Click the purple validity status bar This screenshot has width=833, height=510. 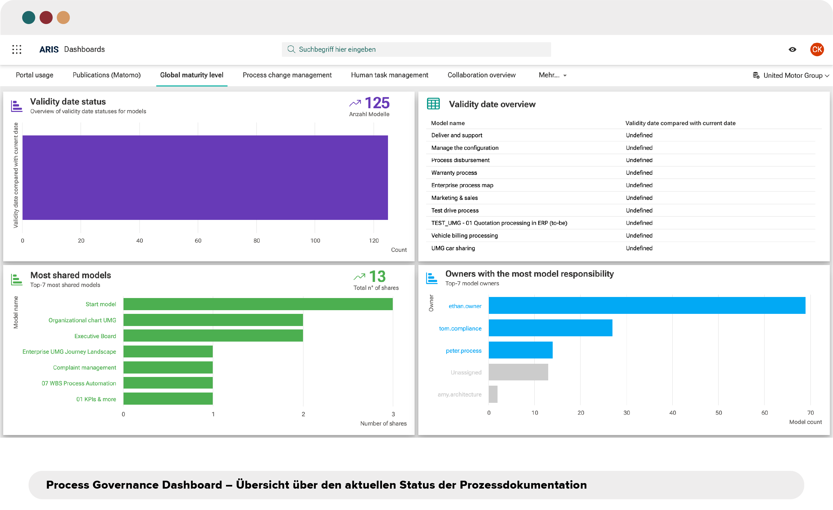[205, 178]
